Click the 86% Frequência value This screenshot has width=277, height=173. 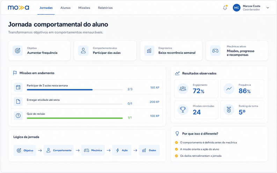[245, 91]
